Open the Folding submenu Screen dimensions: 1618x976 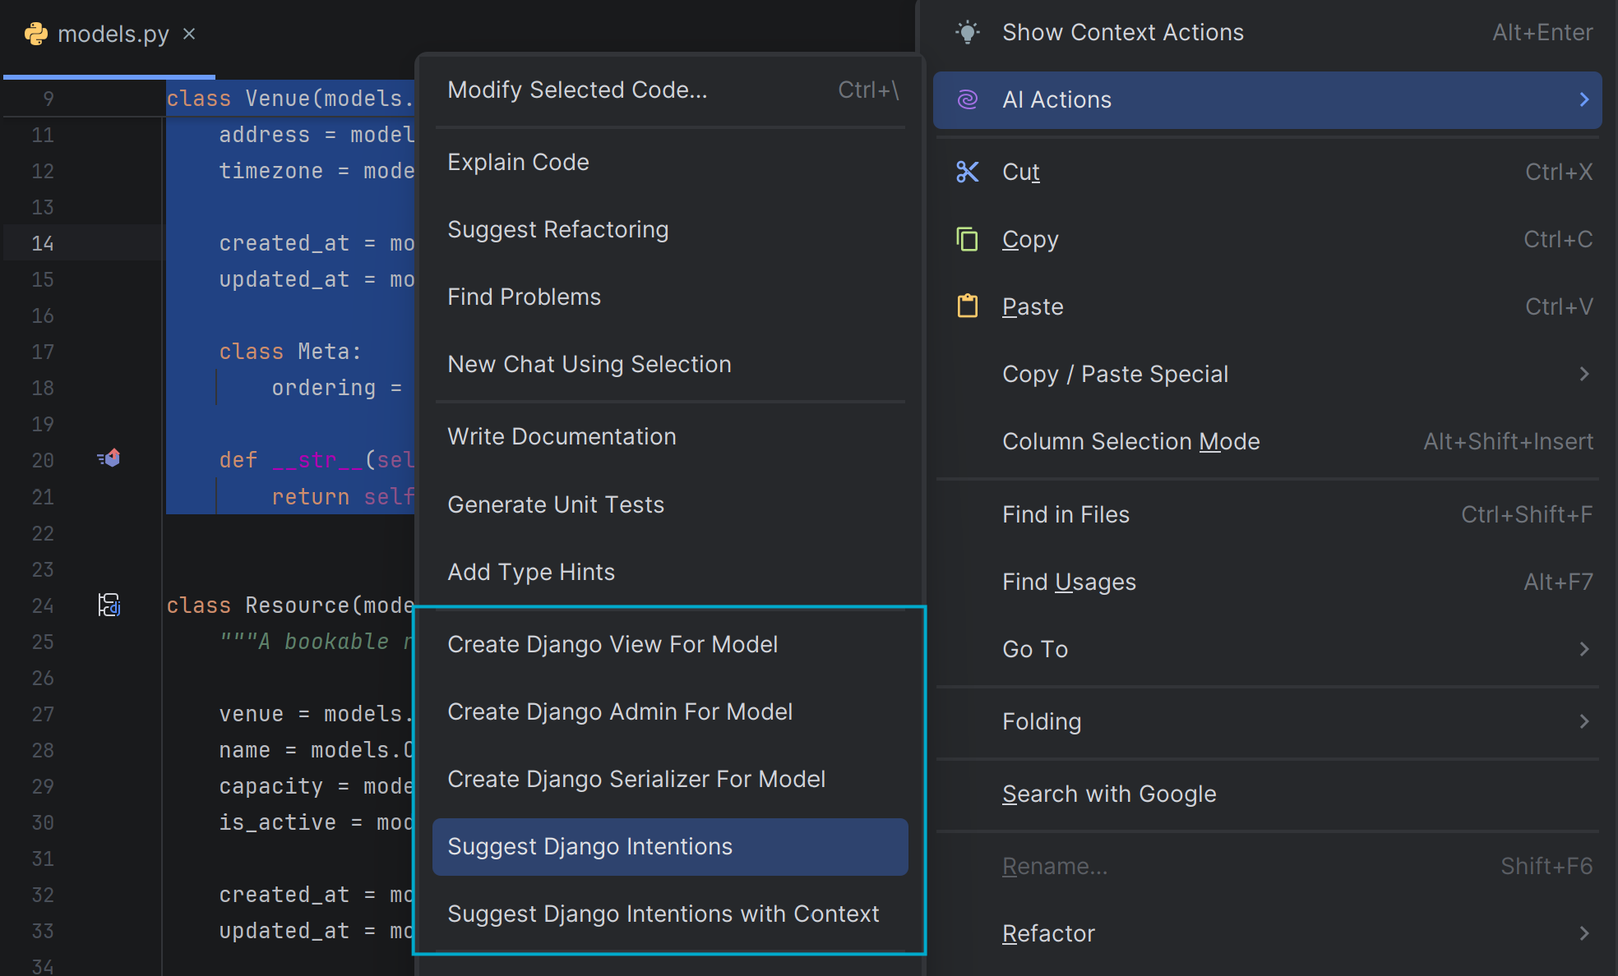(1267, 721)
